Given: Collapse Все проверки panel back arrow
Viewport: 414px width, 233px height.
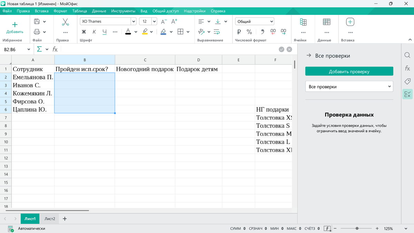Looking at the screenshot, I should pyautogui.click(x=309, y=56).
